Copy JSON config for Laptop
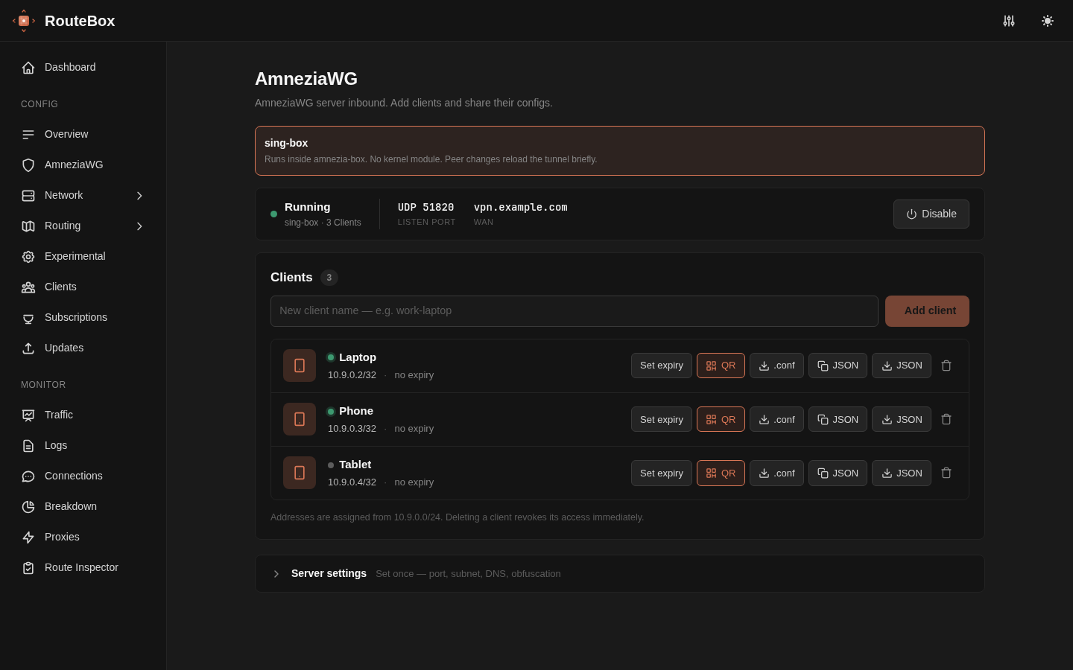 (x=838, y=366)
